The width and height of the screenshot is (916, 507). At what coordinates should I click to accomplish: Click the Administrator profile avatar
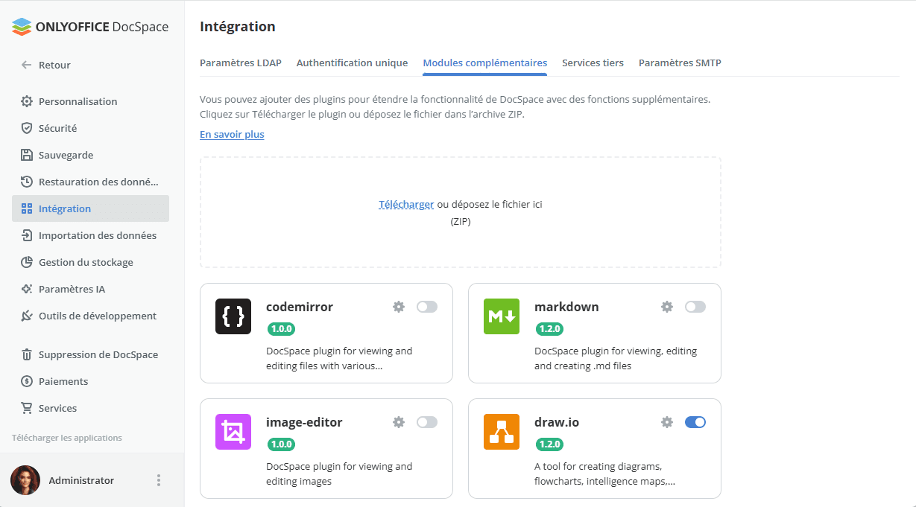coord(25,480)
